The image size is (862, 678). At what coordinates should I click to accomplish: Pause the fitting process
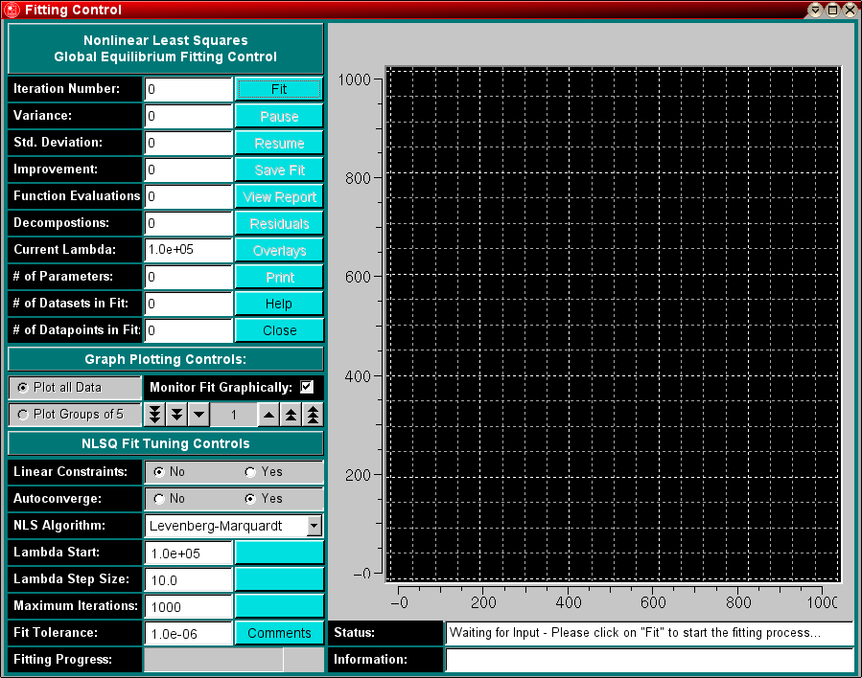coord(279,116)
